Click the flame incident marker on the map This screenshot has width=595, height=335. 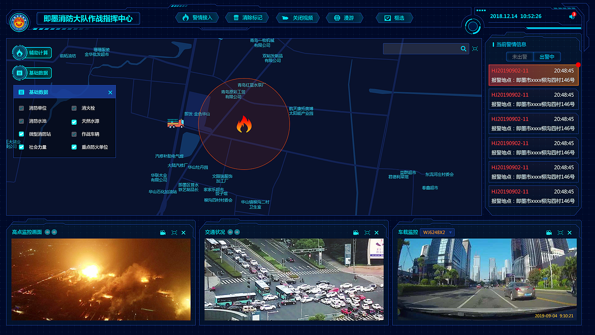tap(244, 125)
